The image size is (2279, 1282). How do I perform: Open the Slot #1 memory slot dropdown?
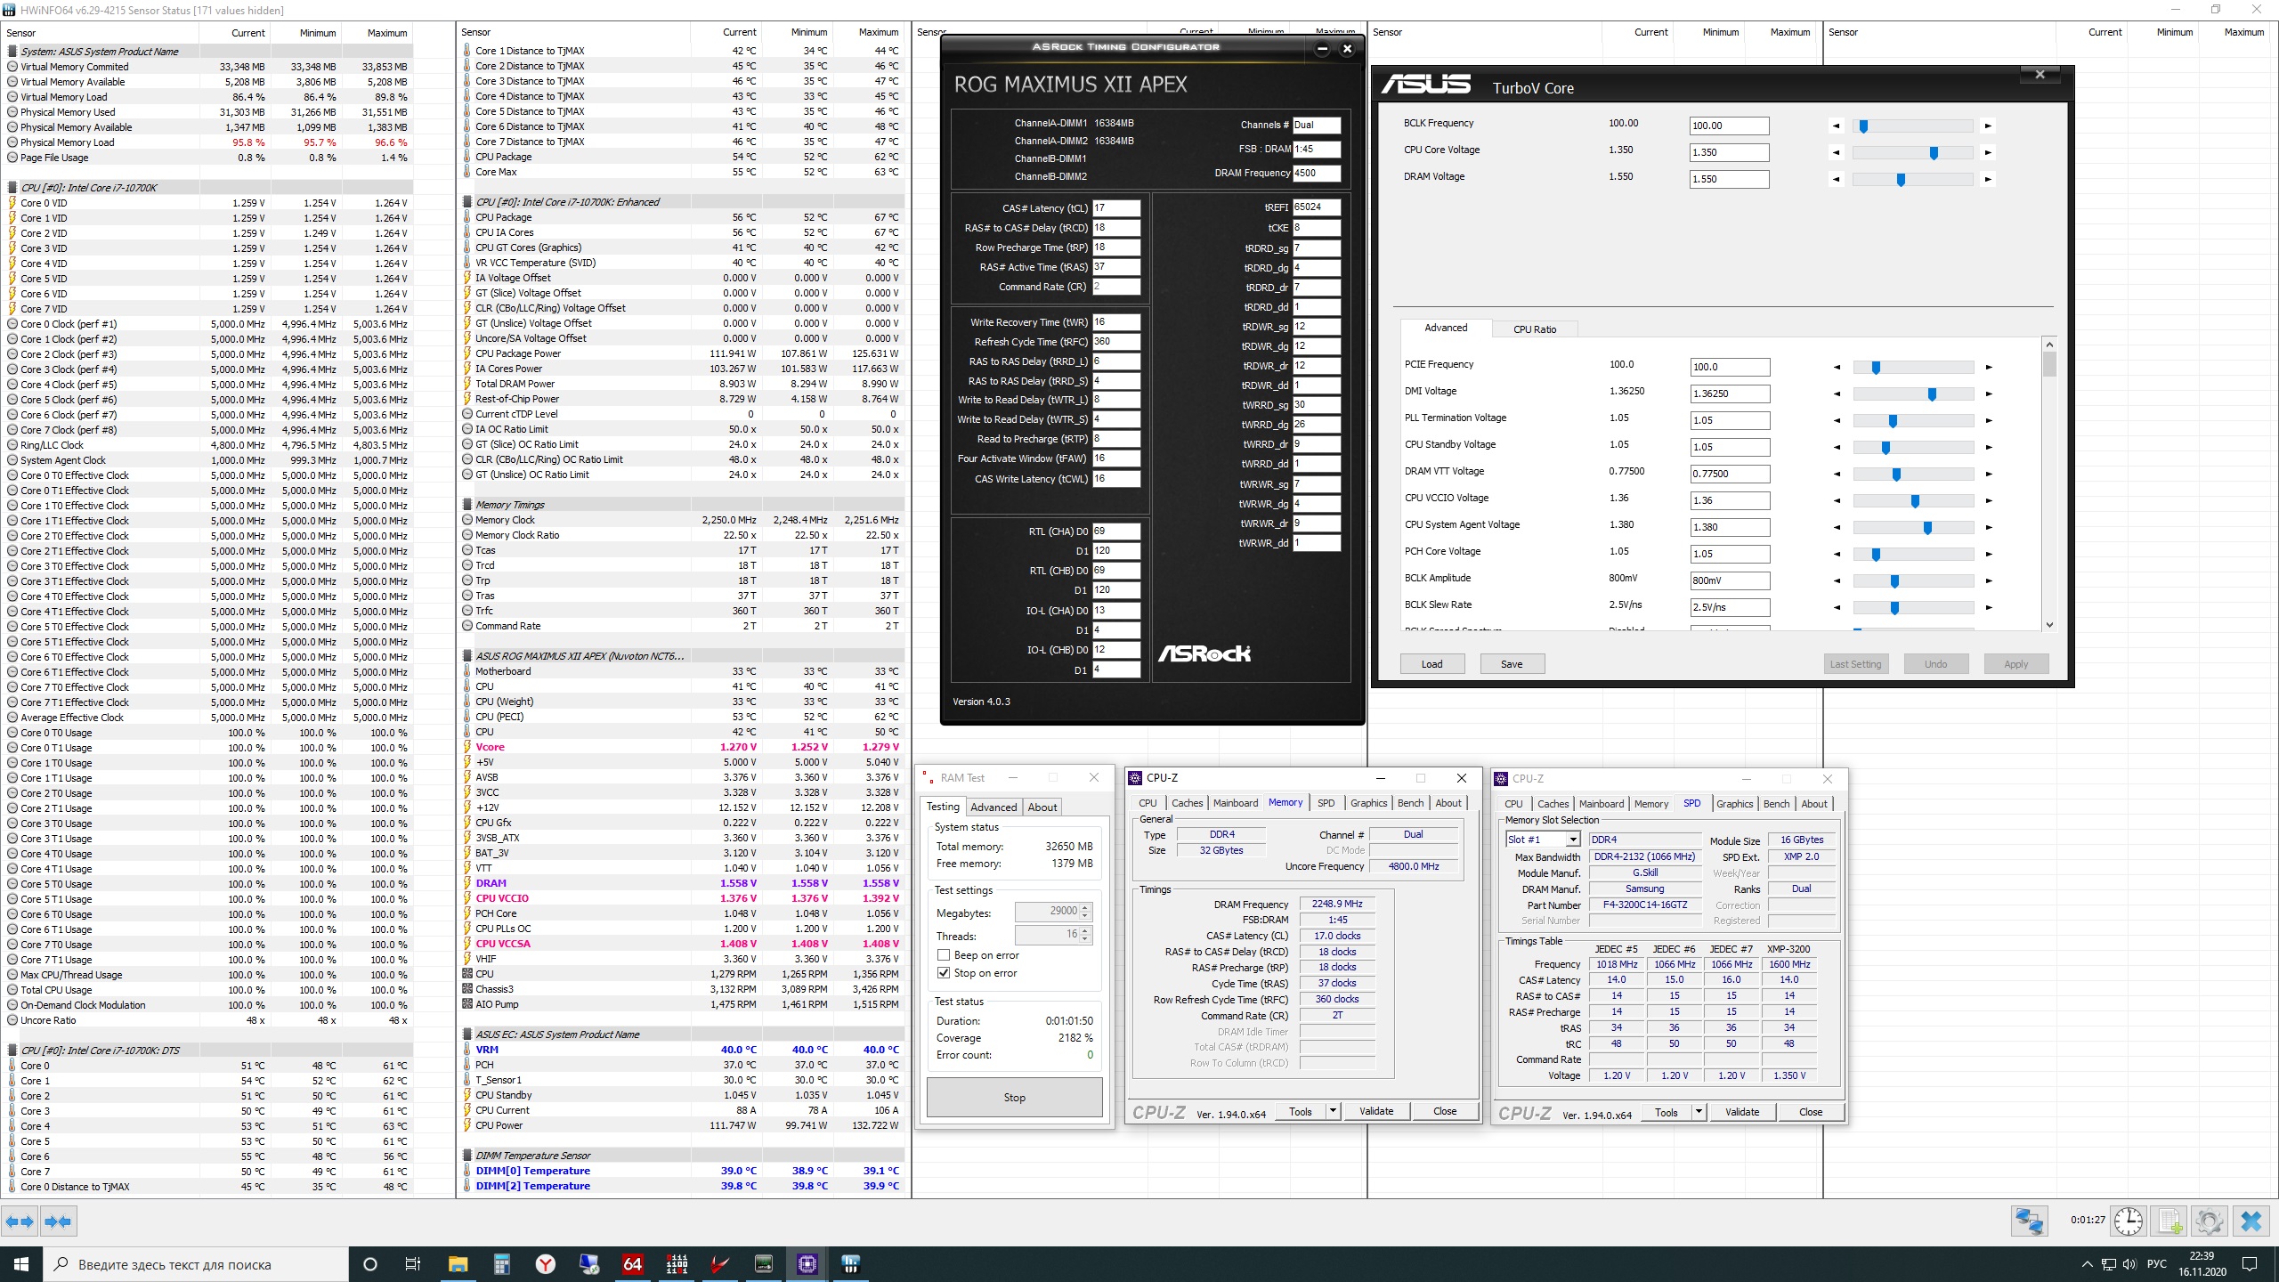point(1573,840)
